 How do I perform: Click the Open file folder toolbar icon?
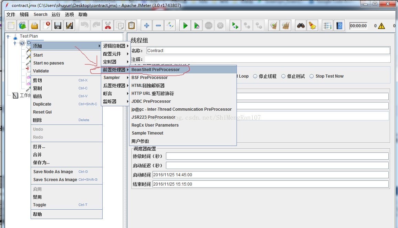(34, 26)
